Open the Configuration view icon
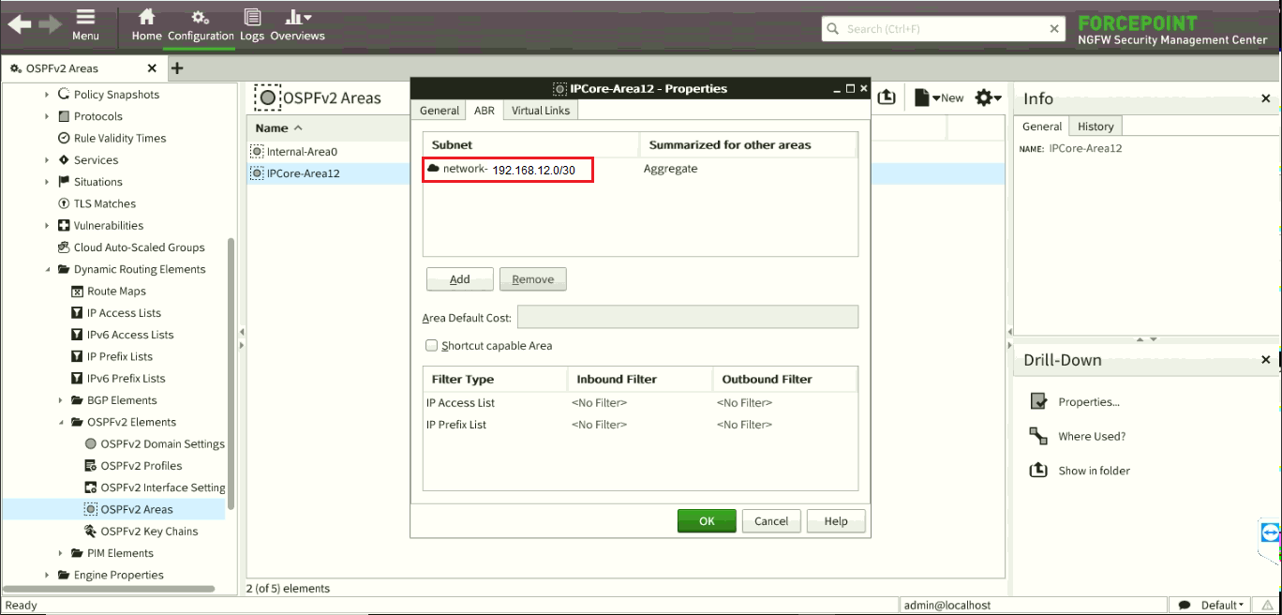 pos(201,18)
